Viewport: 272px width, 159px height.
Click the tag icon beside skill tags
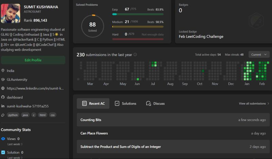pos(3,115)
